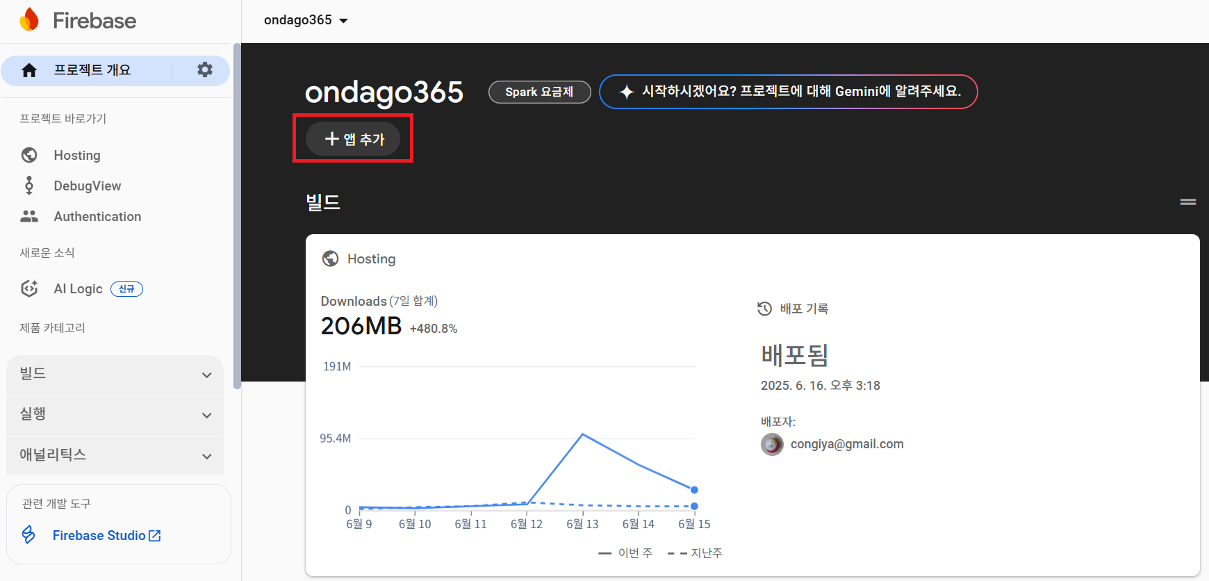Click the 제품 카테고리 heading
Image resolution: width=1209 pixels, height=581 pixels.
pos(52,328)
